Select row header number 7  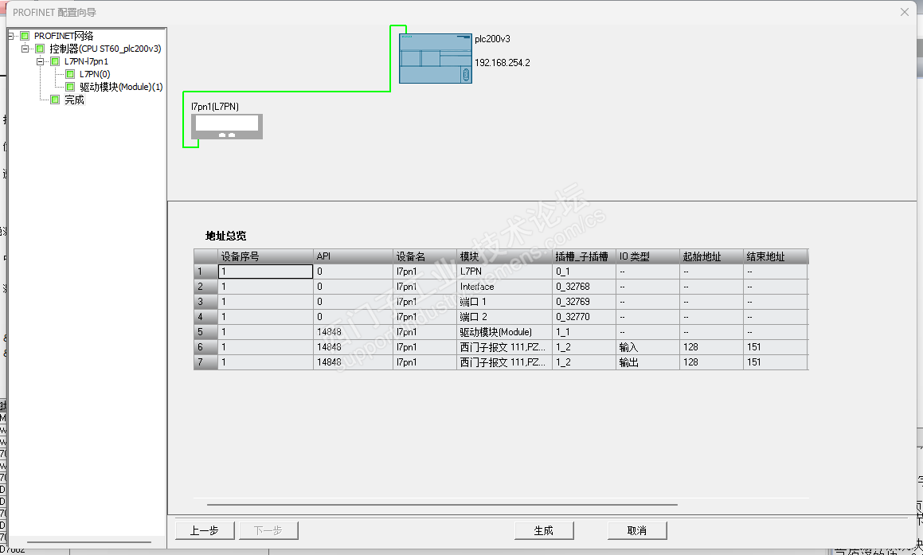click(206, 362)
